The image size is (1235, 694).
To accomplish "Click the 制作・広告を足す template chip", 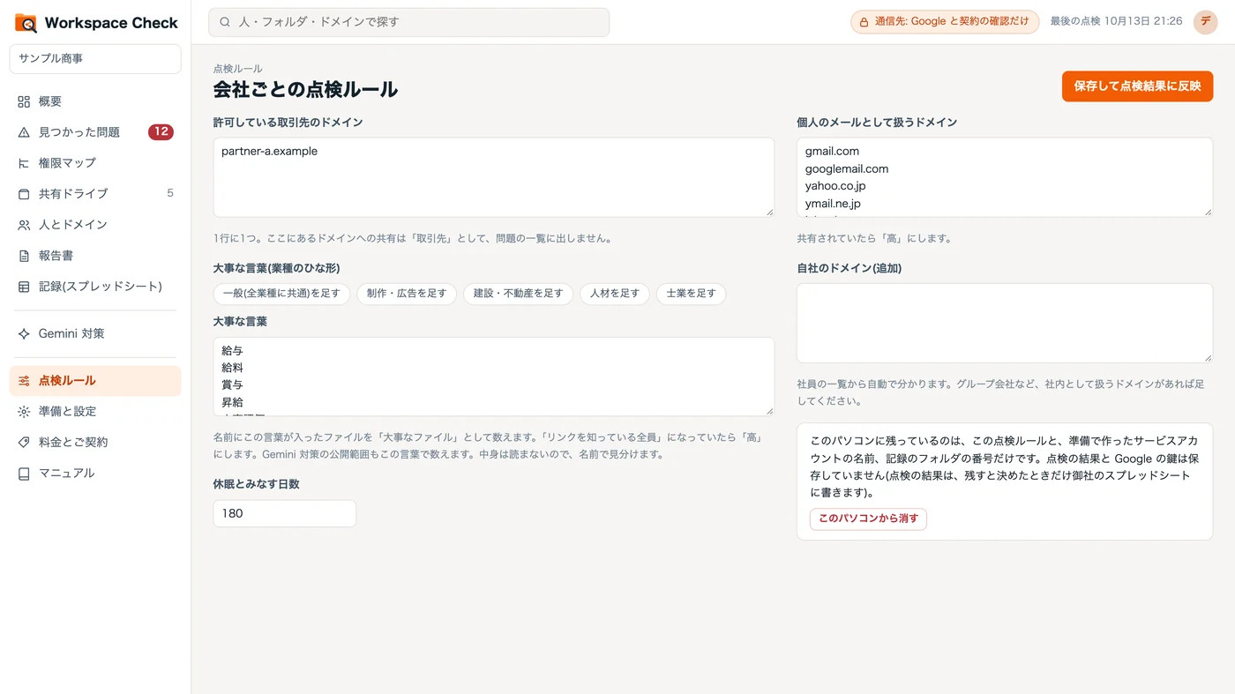I will click(407, 294).
